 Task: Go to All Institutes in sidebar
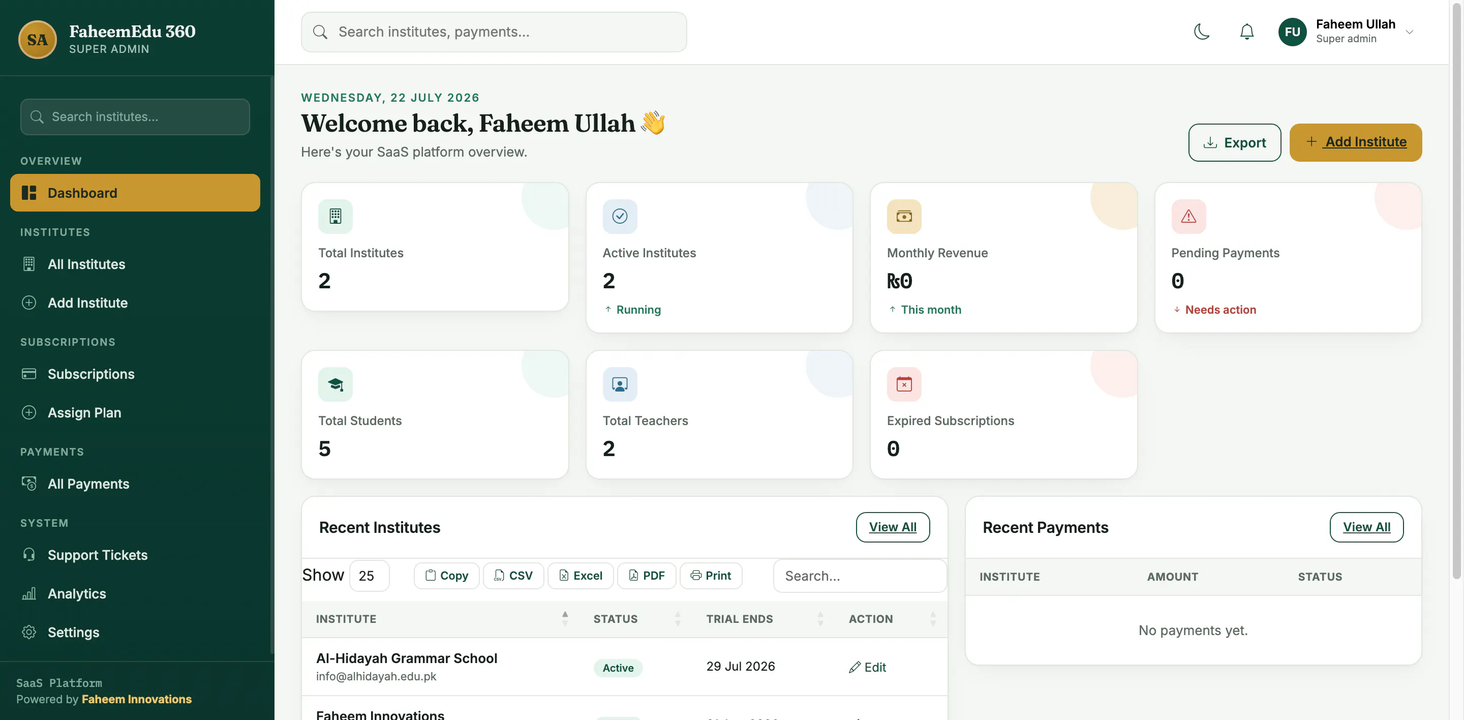pos(135,264)
